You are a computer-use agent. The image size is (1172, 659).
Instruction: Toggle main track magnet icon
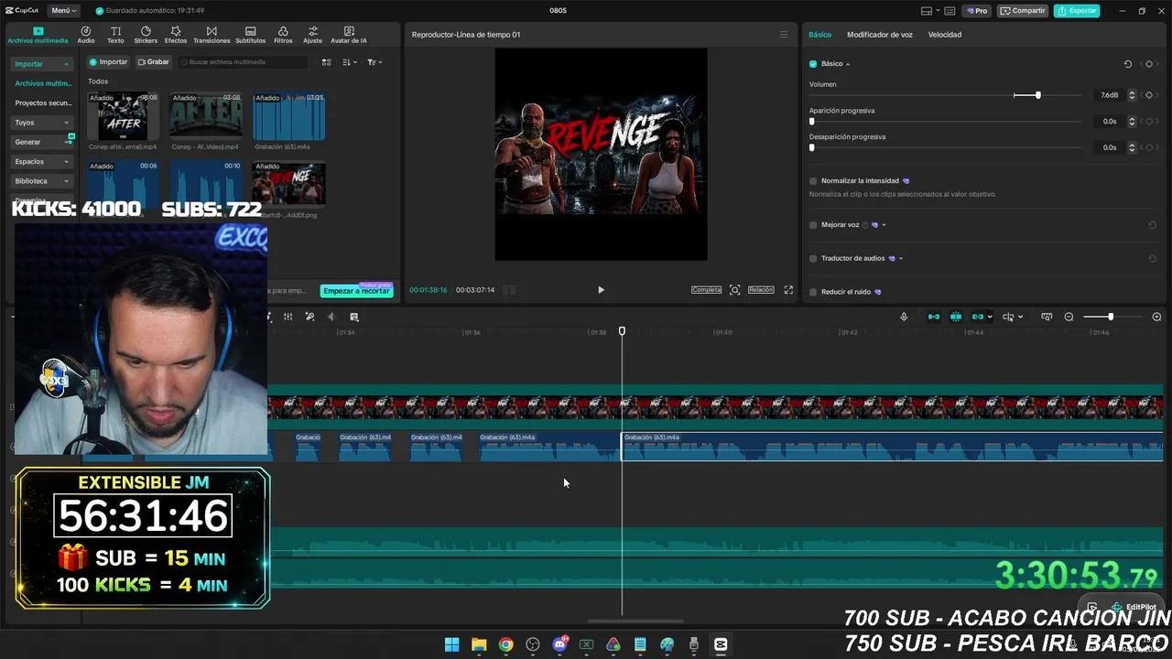point(934,317)
